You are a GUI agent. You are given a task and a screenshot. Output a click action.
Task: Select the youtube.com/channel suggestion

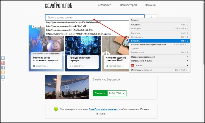pos(87,22)
